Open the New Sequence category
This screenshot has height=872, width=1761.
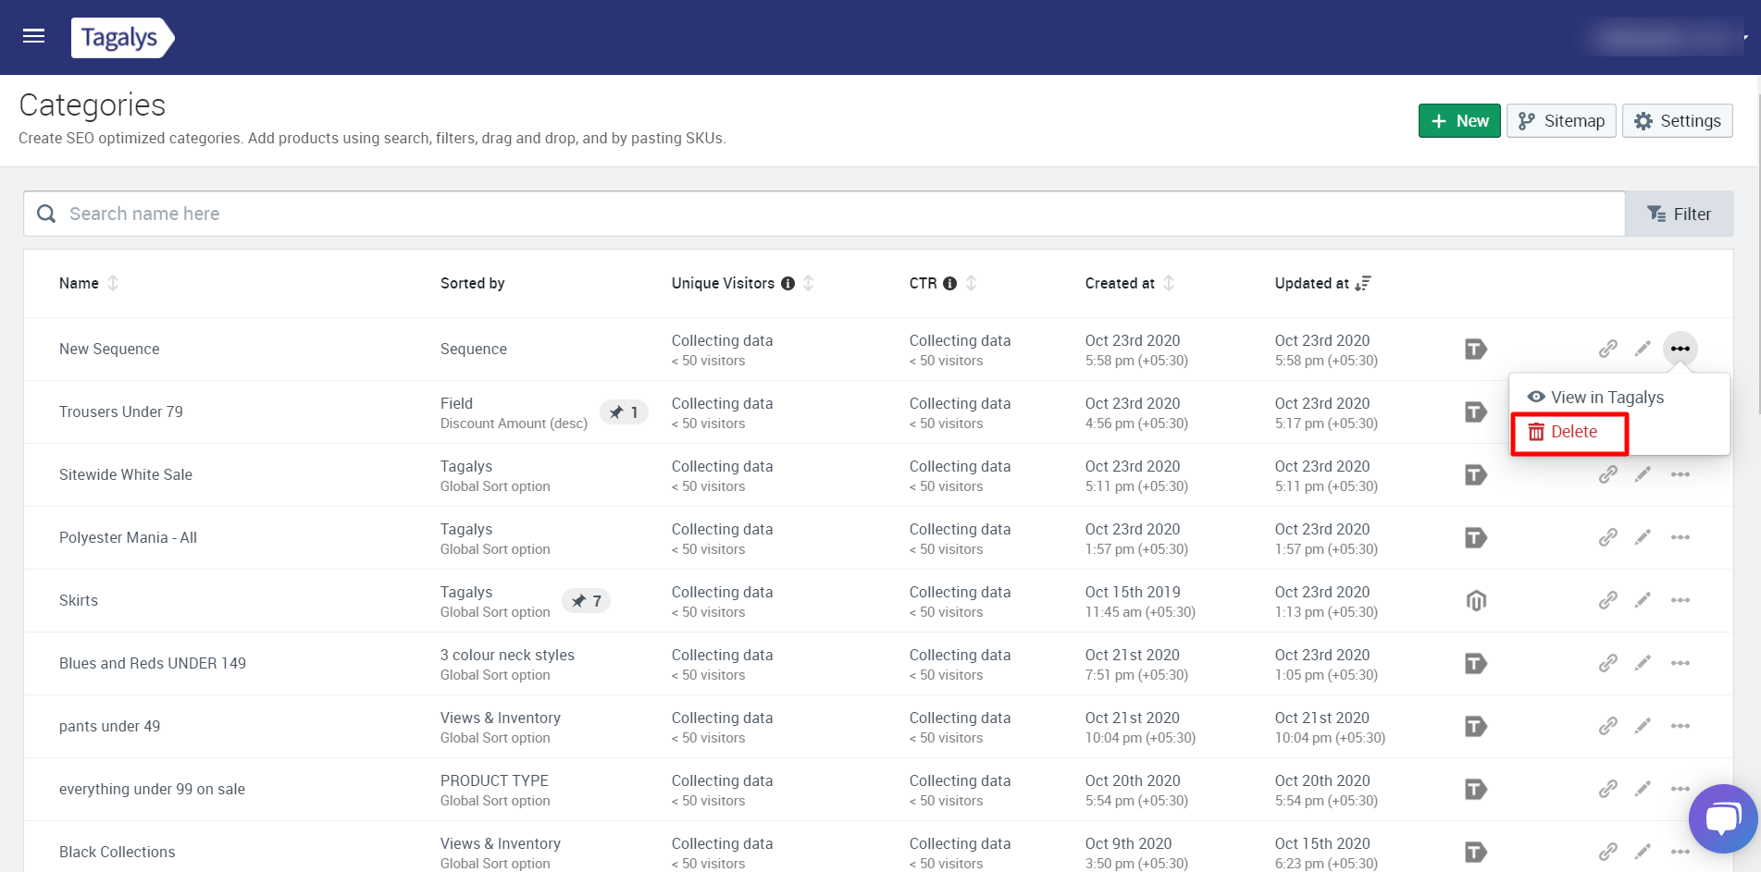pos(109,349)
